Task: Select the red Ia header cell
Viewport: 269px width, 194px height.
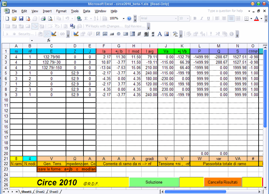Action: [x=104, y=51]
